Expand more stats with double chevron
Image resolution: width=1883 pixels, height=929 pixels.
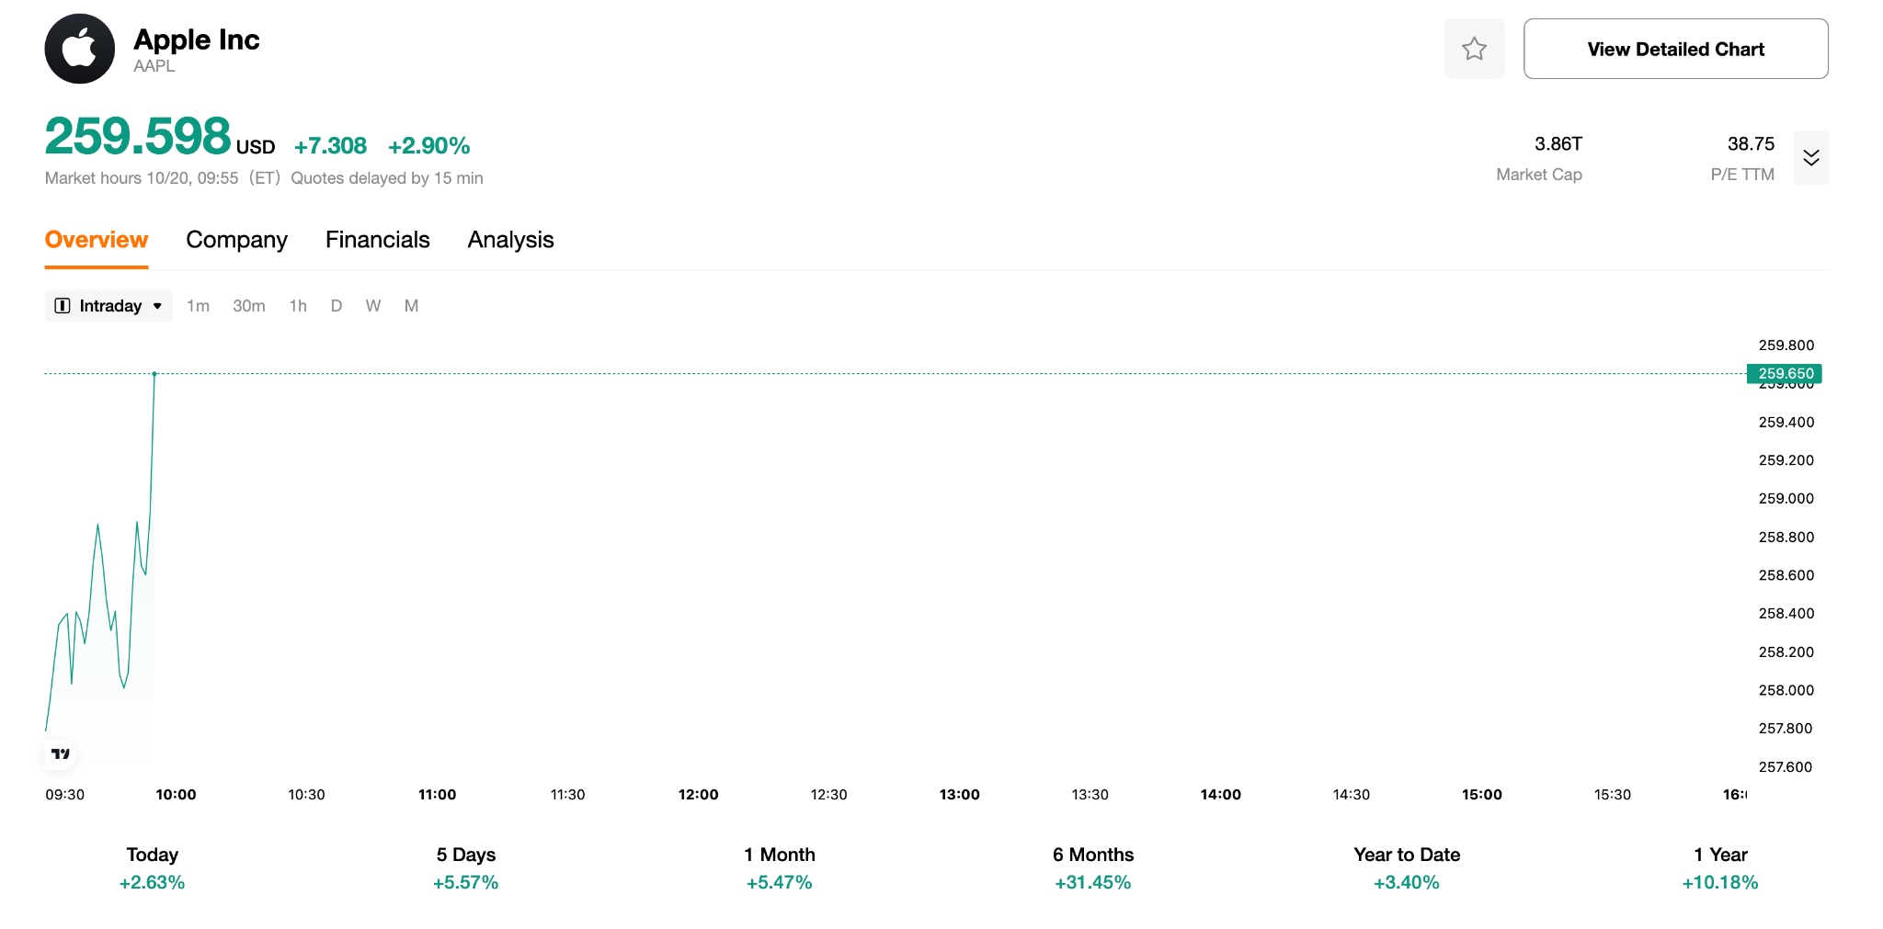(1810, 158)
